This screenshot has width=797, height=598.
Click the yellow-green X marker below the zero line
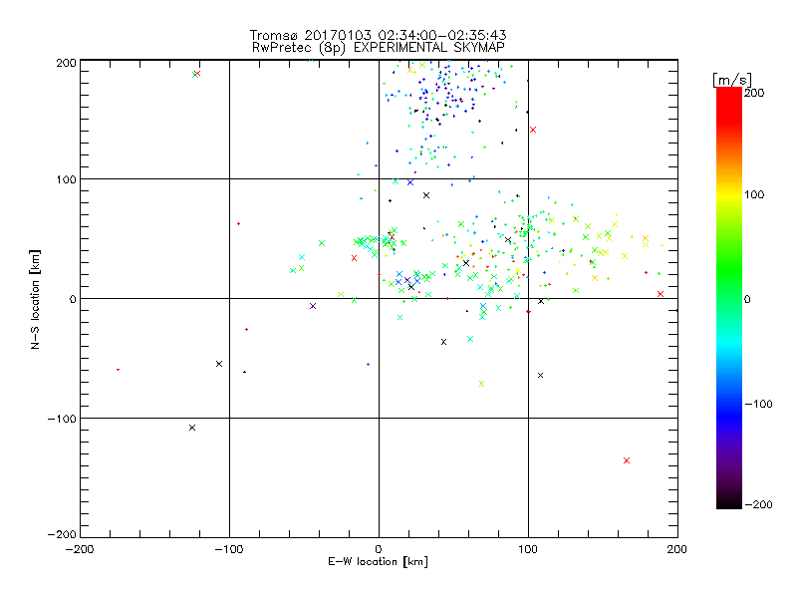[x=481, y=384]
